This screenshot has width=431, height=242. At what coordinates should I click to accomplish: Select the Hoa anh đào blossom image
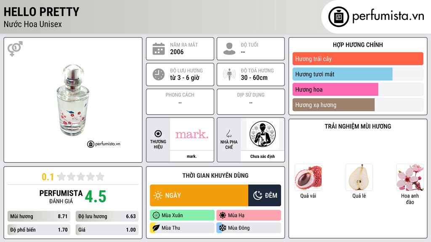(x=410, y=178)
